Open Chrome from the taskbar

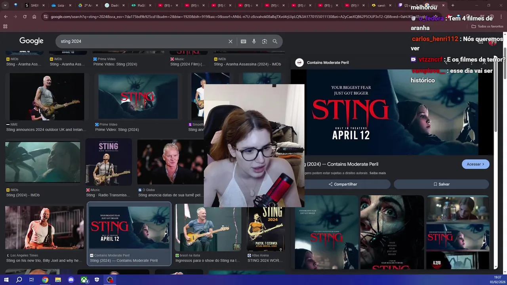click(x=45, y=280)
